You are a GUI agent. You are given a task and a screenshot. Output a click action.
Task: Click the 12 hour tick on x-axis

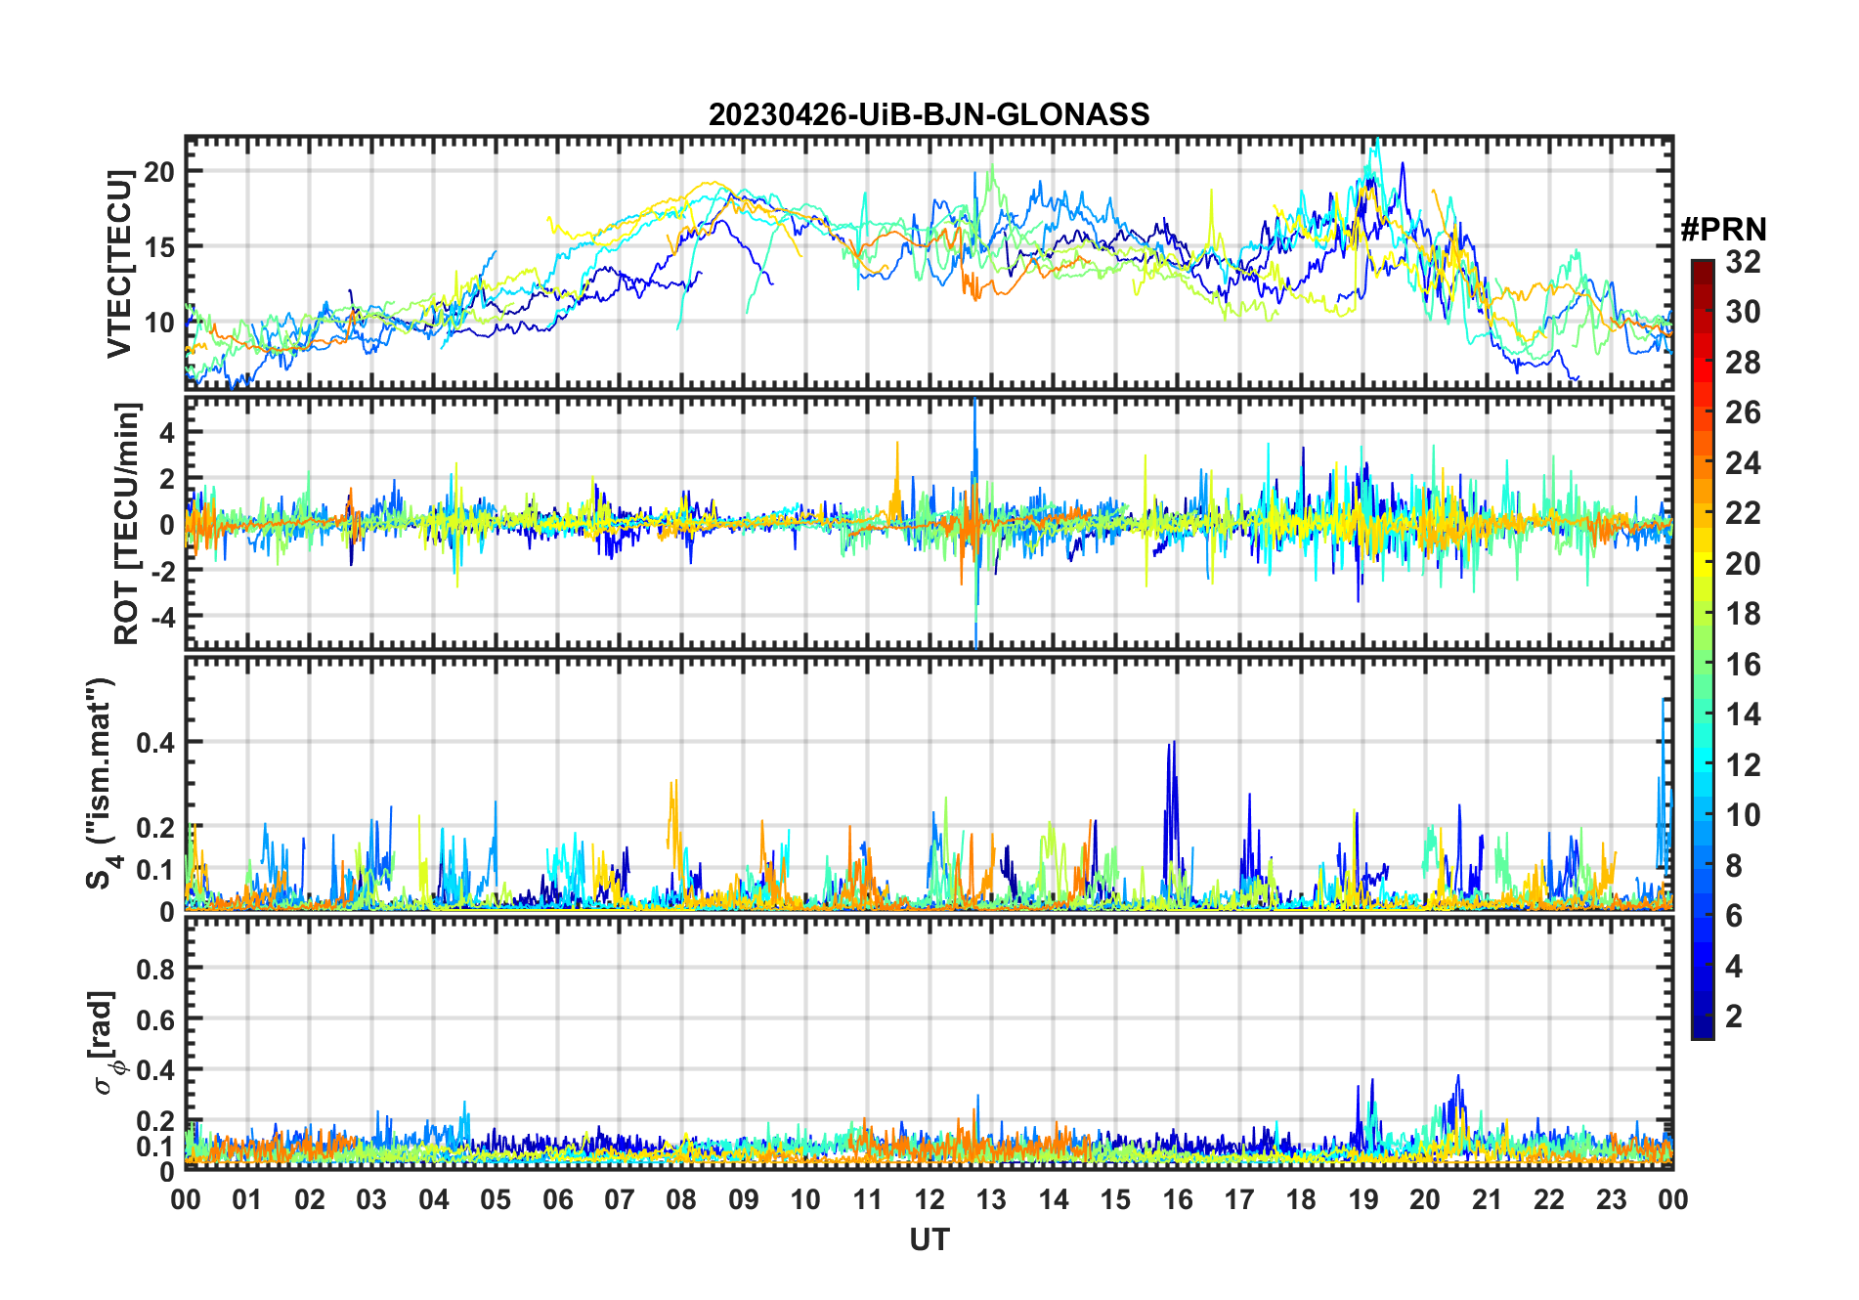click(x=929, y=1199)
